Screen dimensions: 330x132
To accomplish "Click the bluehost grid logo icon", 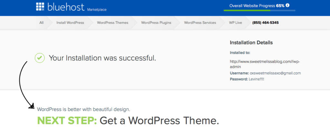I will pos(40,6).
